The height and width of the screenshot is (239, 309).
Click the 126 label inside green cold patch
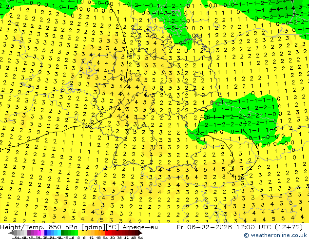tap(205, 117)
